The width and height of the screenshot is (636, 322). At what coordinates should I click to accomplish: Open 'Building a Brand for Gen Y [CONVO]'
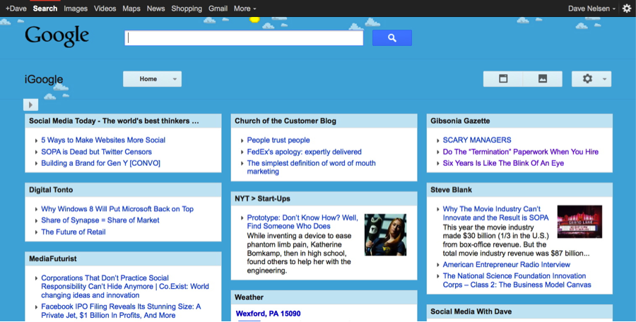point(100,163)
